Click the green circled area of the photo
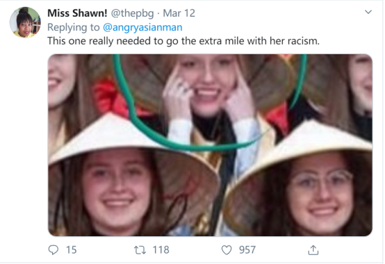Screen dimensions: 385x264 click(x=210, y=101)
